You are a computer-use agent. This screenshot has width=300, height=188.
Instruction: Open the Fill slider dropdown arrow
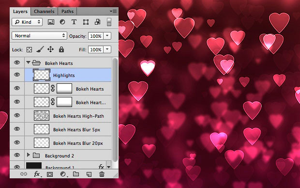click(107, 49)
